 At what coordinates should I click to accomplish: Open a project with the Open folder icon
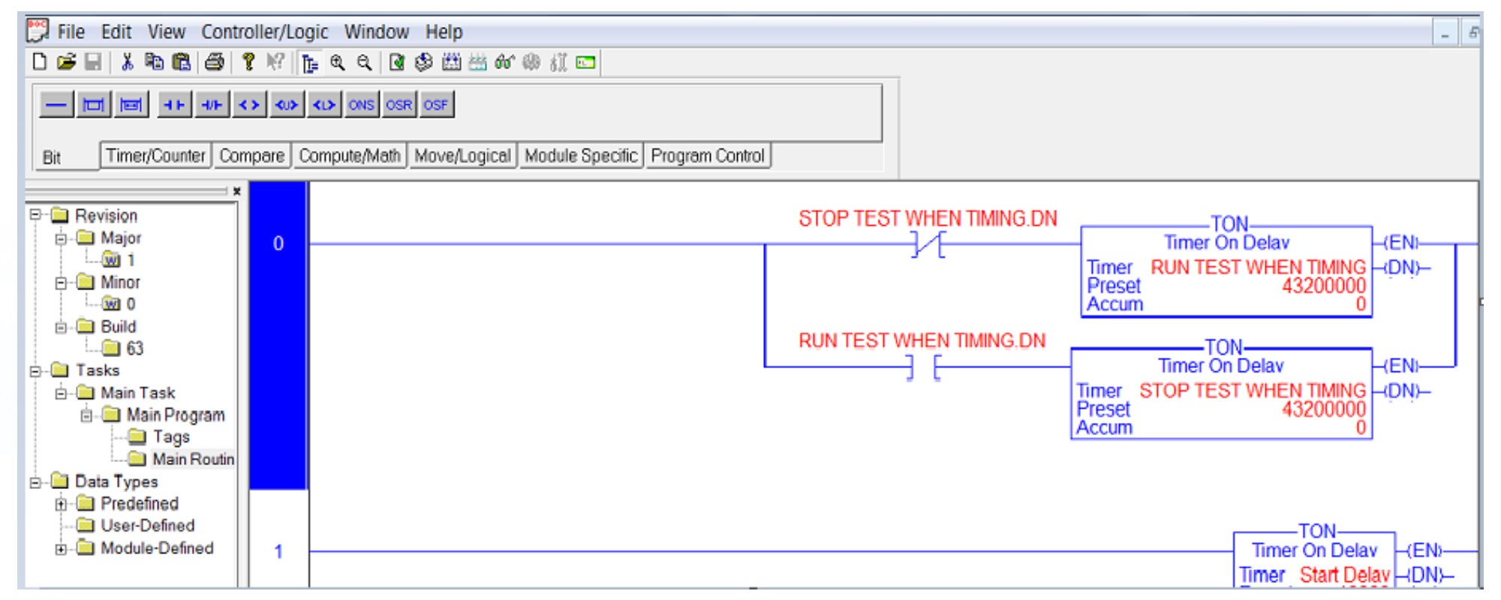coord(67,62)
